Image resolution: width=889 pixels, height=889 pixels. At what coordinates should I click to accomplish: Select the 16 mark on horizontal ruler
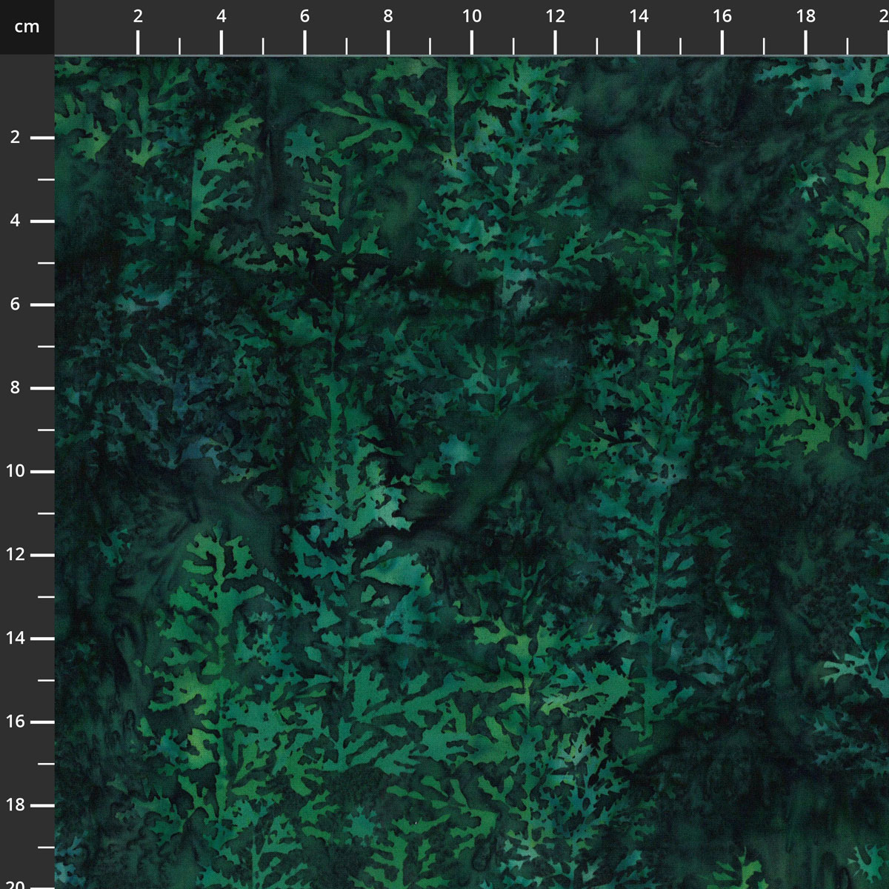point(722,16)
